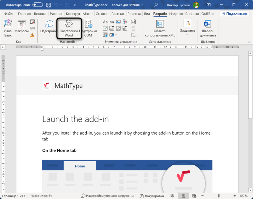Viewport: 253px width, 199px height.
Task: Click the Поделиться button
Action: pos(234,14)
